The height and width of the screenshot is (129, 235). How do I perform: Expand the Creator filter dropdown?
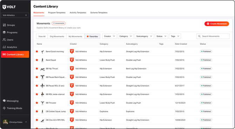pos(109,36)
